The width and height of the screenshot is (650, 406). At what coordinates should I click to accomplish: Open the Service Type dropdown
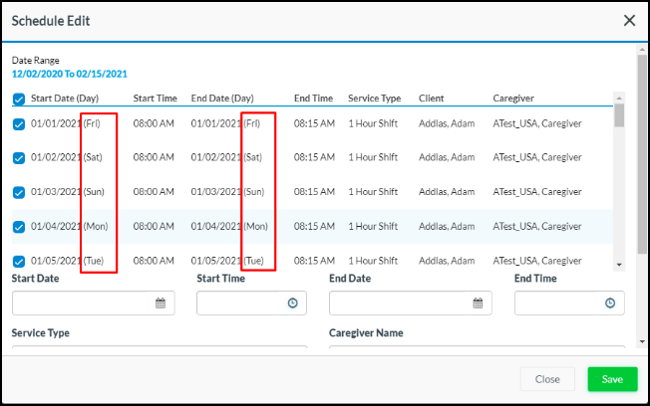point(160,347)
